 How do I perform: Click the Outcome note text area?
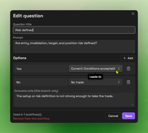click(x=74, y=99)
